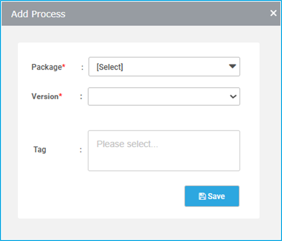Click the Package dropdown arrow triangle
282x241 pixels.
(233, 66)
